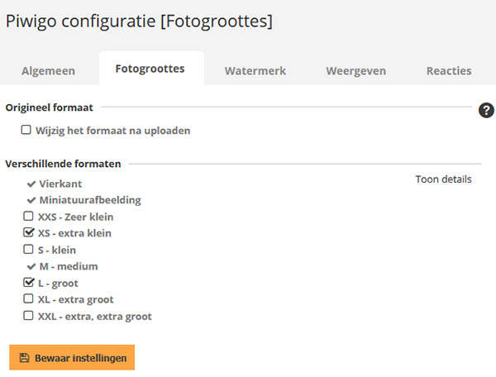Screen dimensions: 496x377
Task: Click the checkmark icon beside M - medium
Action: pos(31,266)
